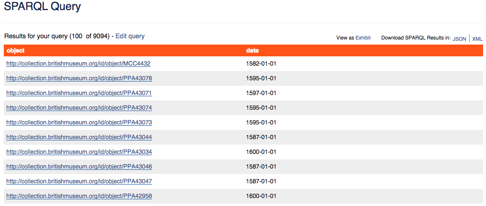
Task: Open object link MCC4432
Action: click(x=78, y=63)
